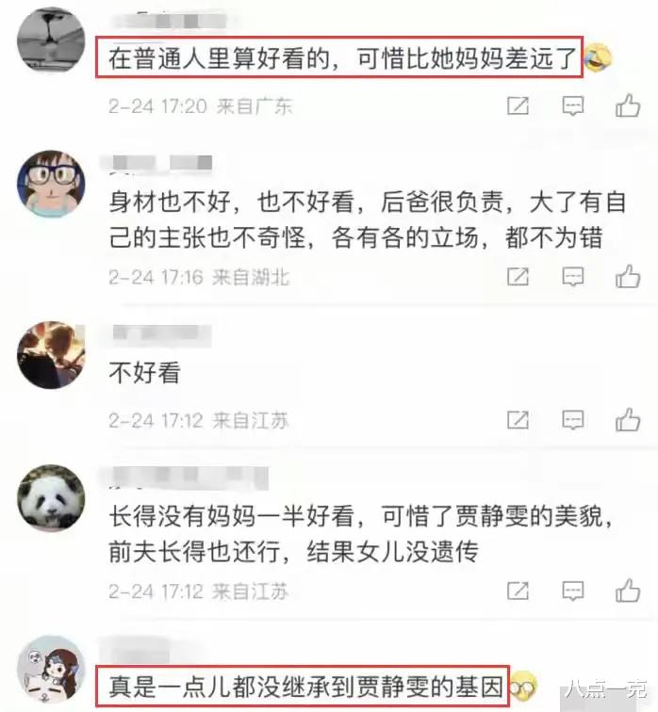The height and width of the screenshot is (712, 658).
Task: Tap the blurred username above 不好看
Action: (161, 333)
